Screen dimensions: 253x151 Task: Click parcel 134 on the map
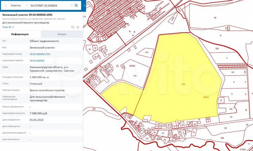click(147, 52)
